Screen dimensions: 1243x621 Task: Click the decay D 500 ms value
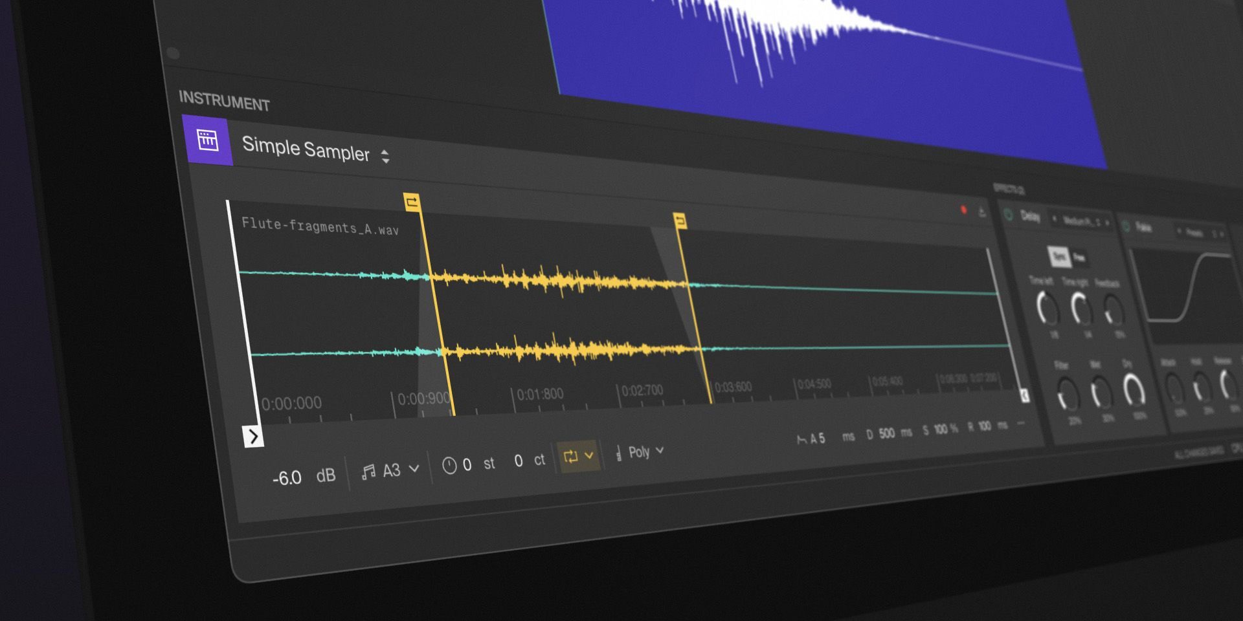click(x=889, y=433)
